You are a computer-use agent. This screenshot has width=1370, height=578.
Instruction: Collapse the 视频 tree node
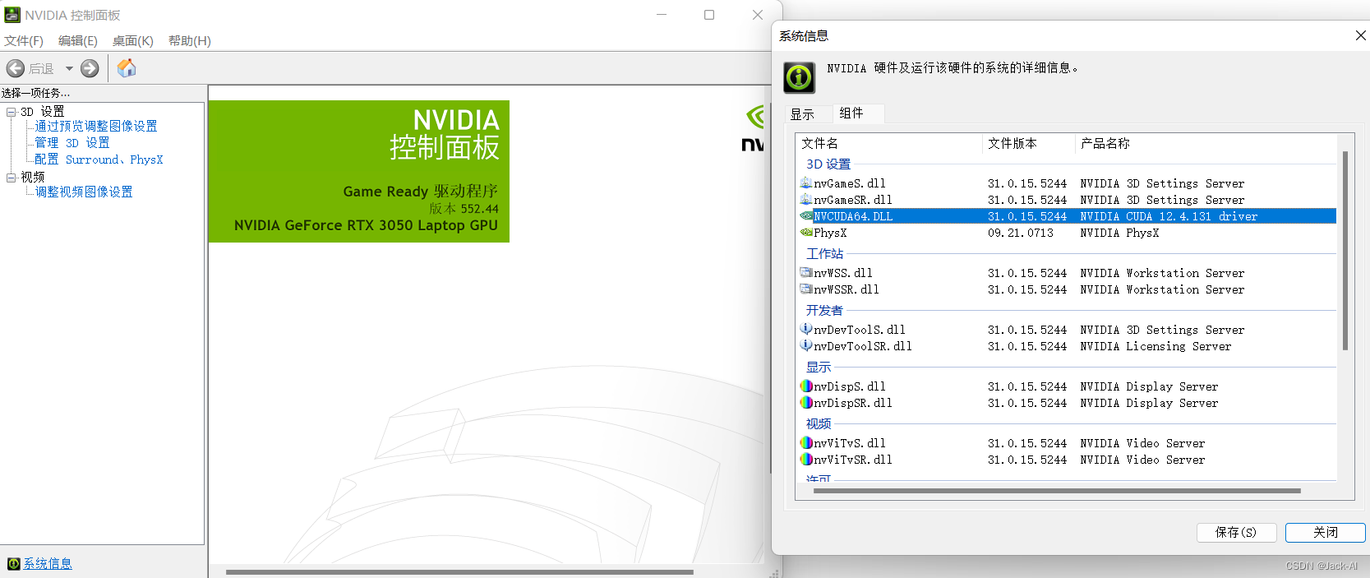(11, 177)
